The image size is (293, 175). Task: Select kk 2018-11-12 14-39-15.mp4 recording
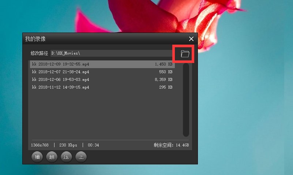(x=61, y=87)
